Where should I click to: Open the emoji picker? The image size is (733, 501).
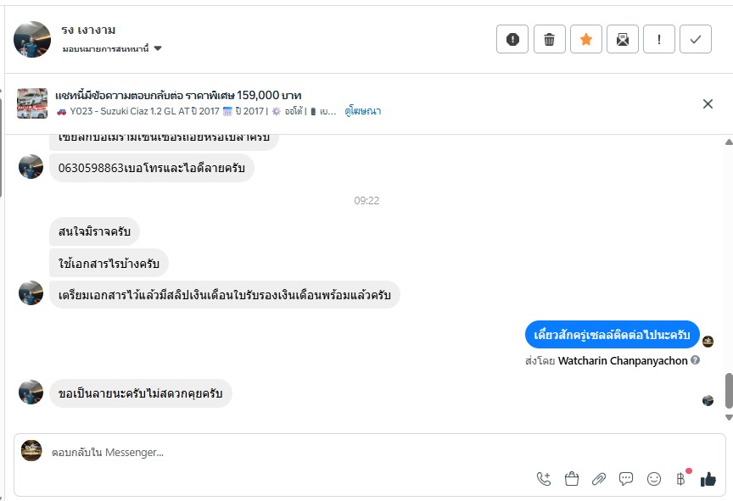(654, 479)
